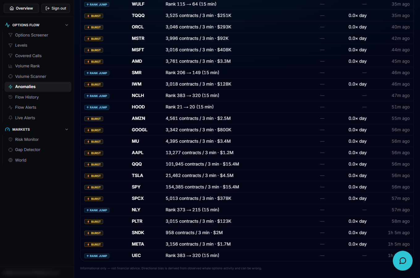Click the Volume Scanner icon

[x=10, y=77]
